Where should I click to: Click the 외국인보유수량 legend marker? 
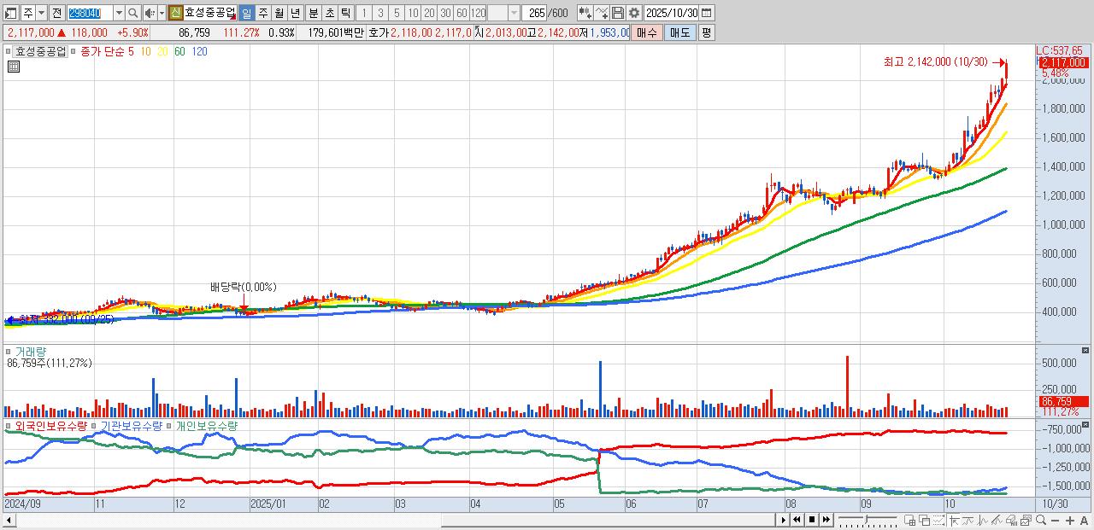pyautogui.click(x=9, y=425)
